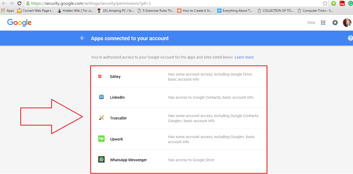Open COLLECTION OF TO... bookmark
Viewport: 353px width, 174px height.
pyautogui.click(x=275, y=11)
